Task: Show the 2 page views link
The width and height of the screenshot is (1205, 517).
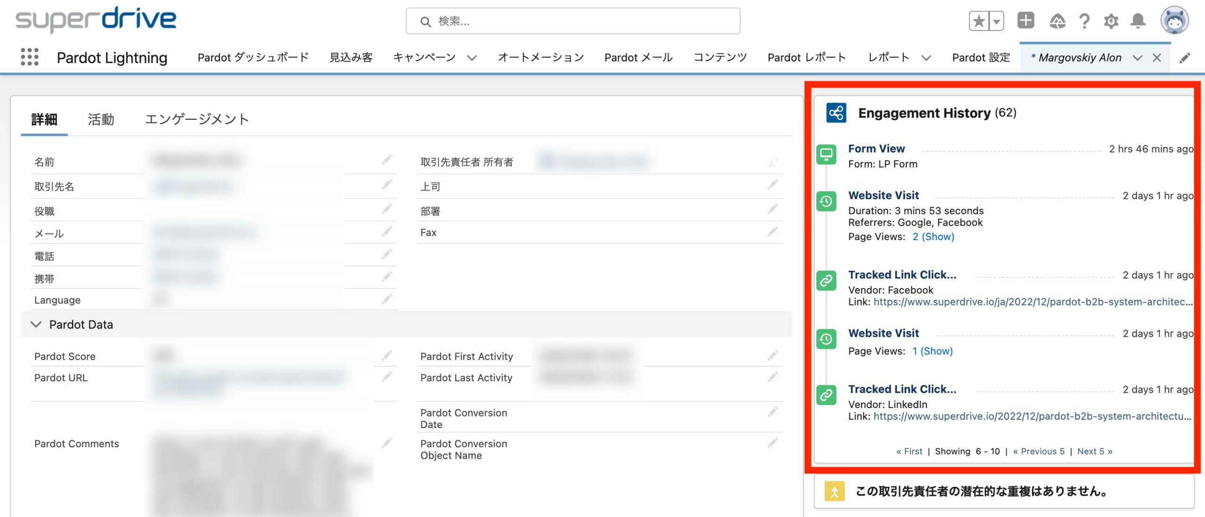Action: click(x=933, y=236)
